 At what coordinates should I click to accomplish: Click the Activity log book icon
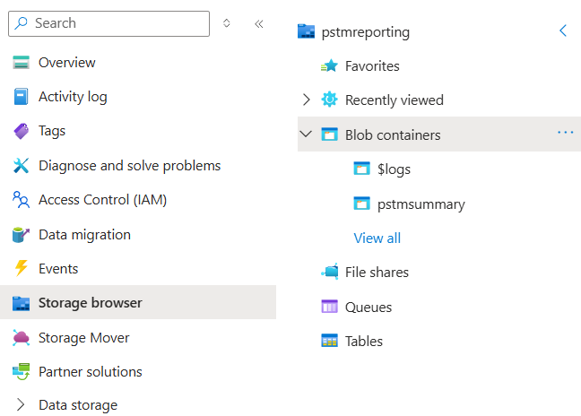pyautogui.click(x=21, y=97)
